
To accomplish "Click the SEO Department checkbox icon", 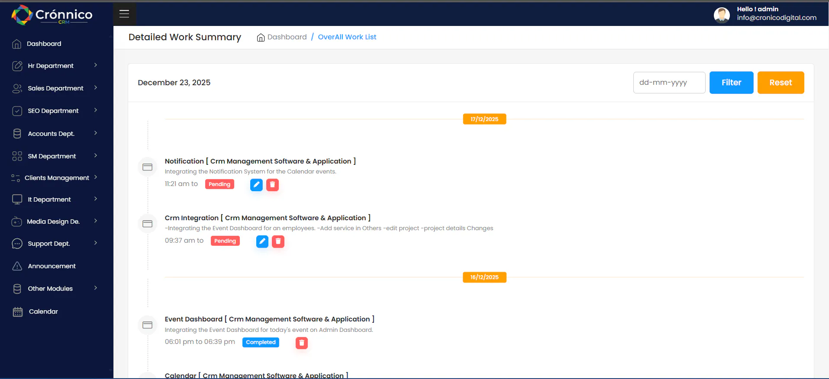I will [x=17, y=111].
